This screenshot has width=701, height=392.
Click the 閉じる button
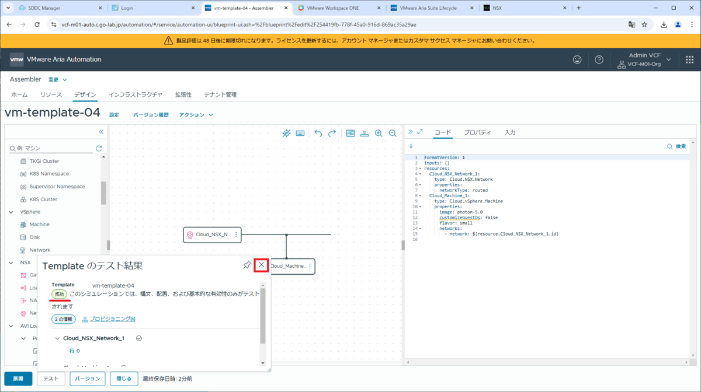(124, 379)
